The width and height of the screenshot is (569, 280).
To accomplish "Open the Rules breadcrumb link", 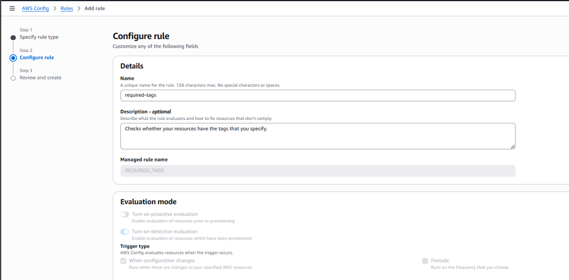I will [x=67, y=8].
